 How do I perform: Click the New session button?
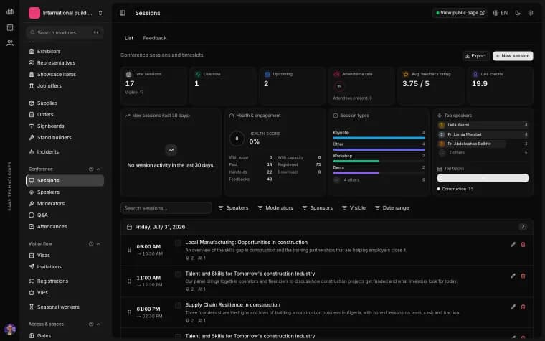[x=513, y=56]
